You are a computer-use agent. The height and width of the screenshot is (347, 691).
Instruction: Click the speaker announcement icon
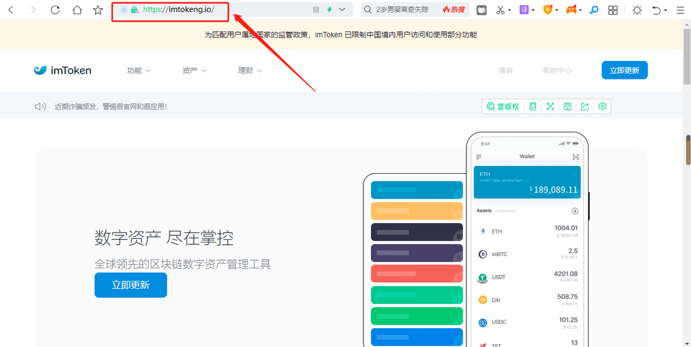pyautogui.click(x=40, y=106)
